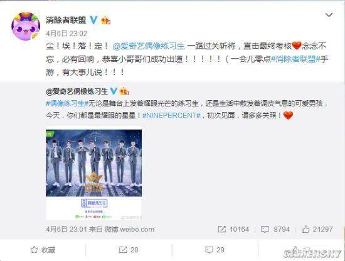Open the #偶像练习生# hashtag
This screenshot has width=345, height=261.
(x=67, y=103)
